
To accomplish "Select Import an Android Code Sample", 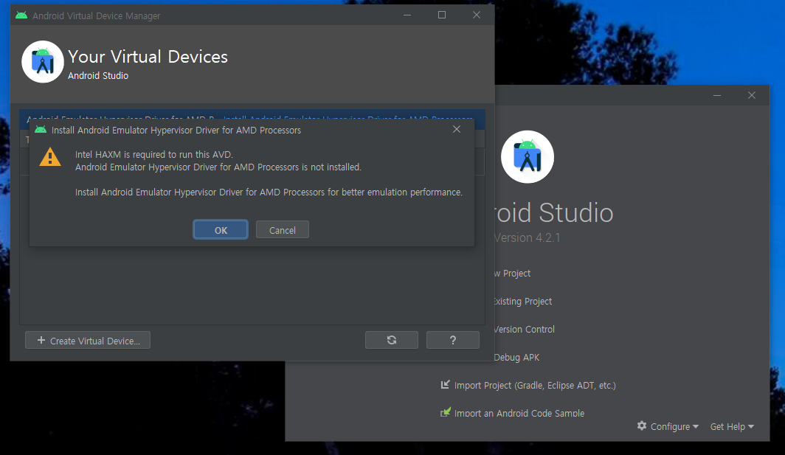I will click(519, 414).
